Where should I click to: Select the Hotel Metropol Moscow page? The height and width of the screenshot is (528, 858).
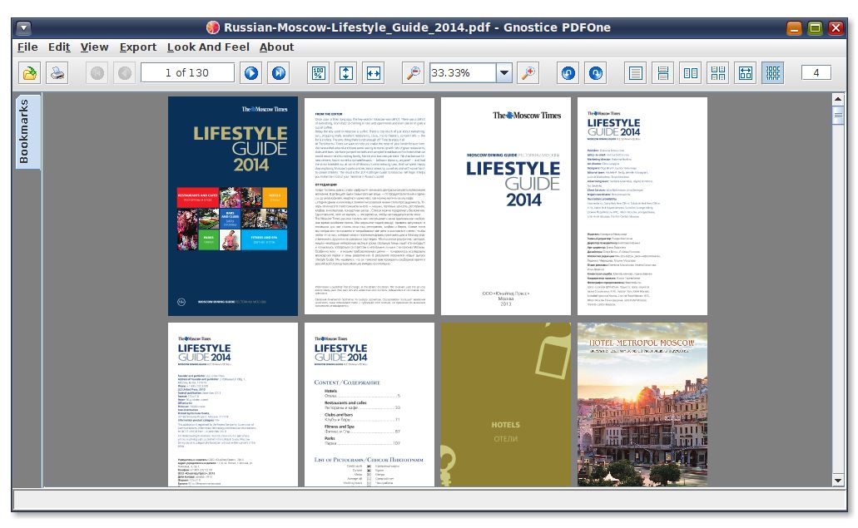[642, 404]
